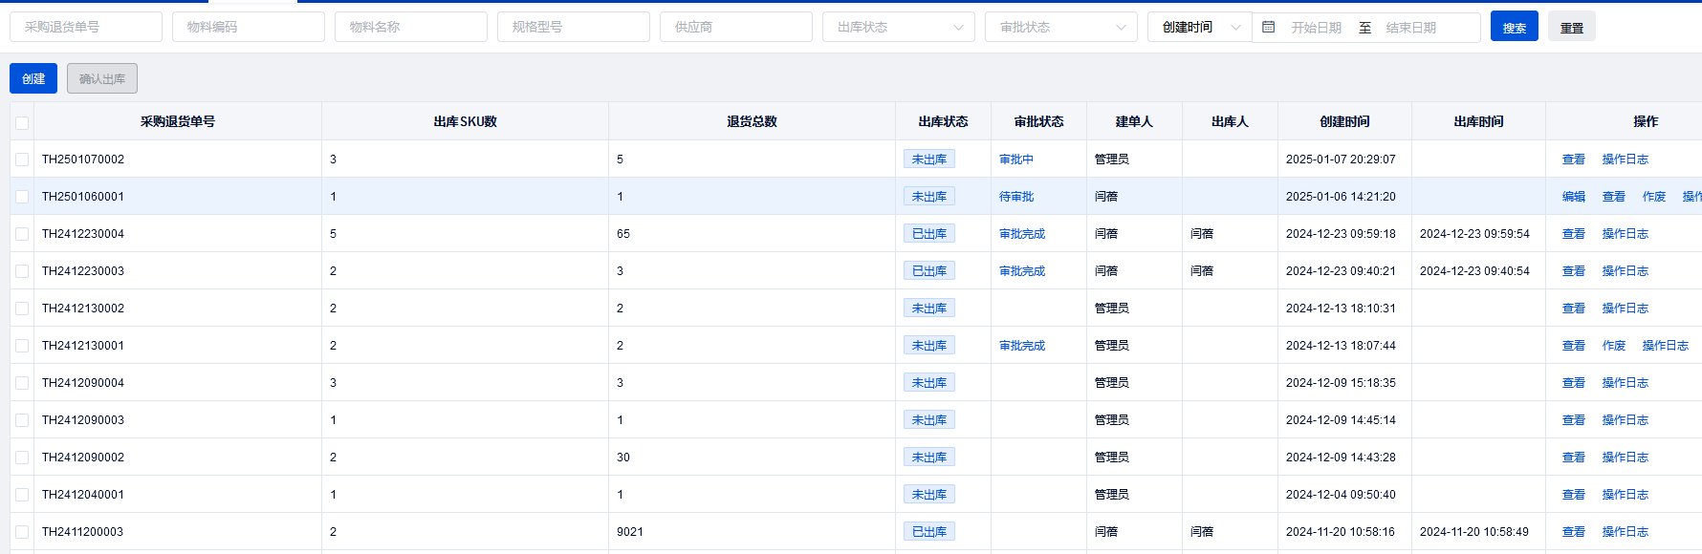Click the 确认出库 button

(x=102, y=79)
